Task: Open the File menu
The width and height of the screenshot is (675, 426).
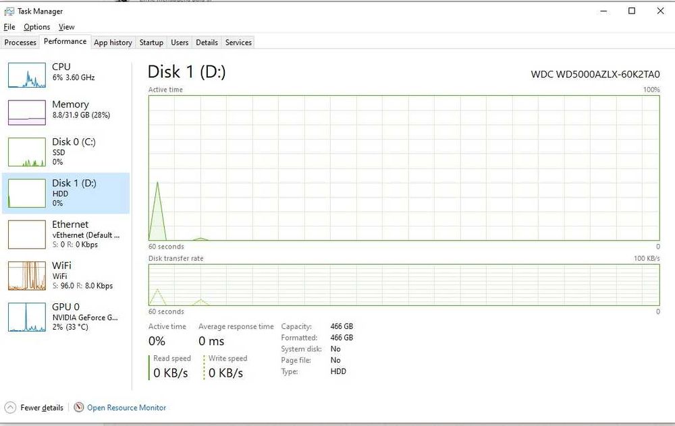Action: click(9, 27)
